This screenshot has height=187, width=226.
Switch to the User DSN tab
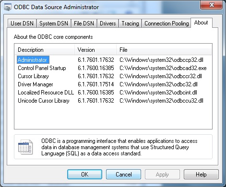coord(22,23)
